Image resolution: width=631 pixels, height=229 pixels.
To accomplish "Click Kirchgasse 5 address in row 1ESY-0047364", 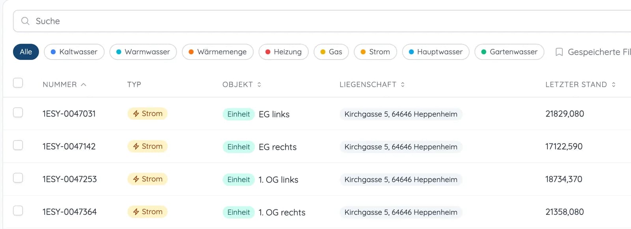I will (401, 212).
